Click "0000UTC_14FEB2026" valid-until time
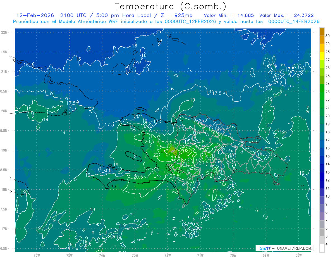Image resolution: width=335 pixels, height=259 pixels. point(294,22)
